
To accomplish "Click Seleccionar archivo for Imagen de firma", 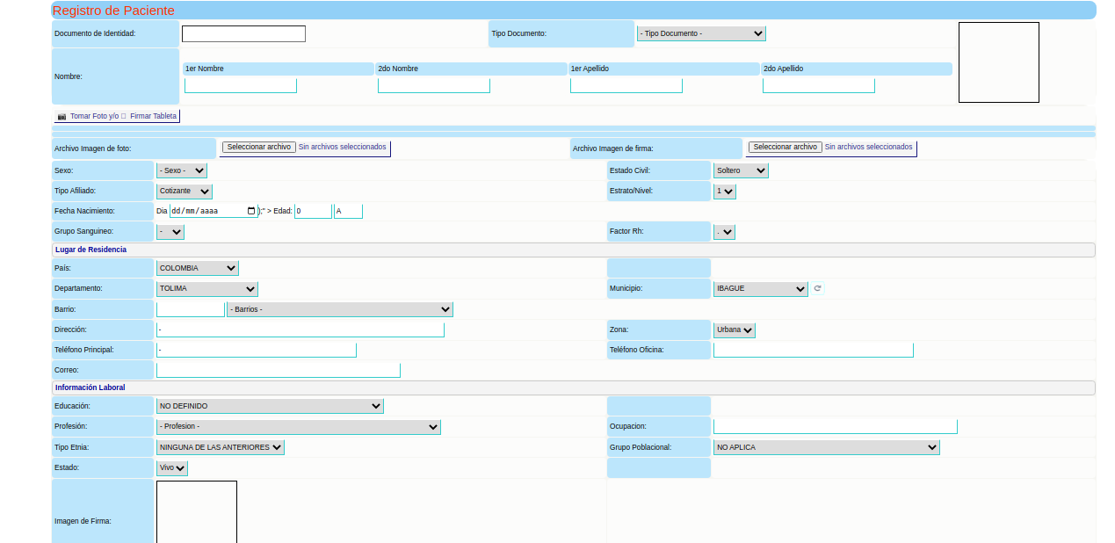I will [785, 148].
